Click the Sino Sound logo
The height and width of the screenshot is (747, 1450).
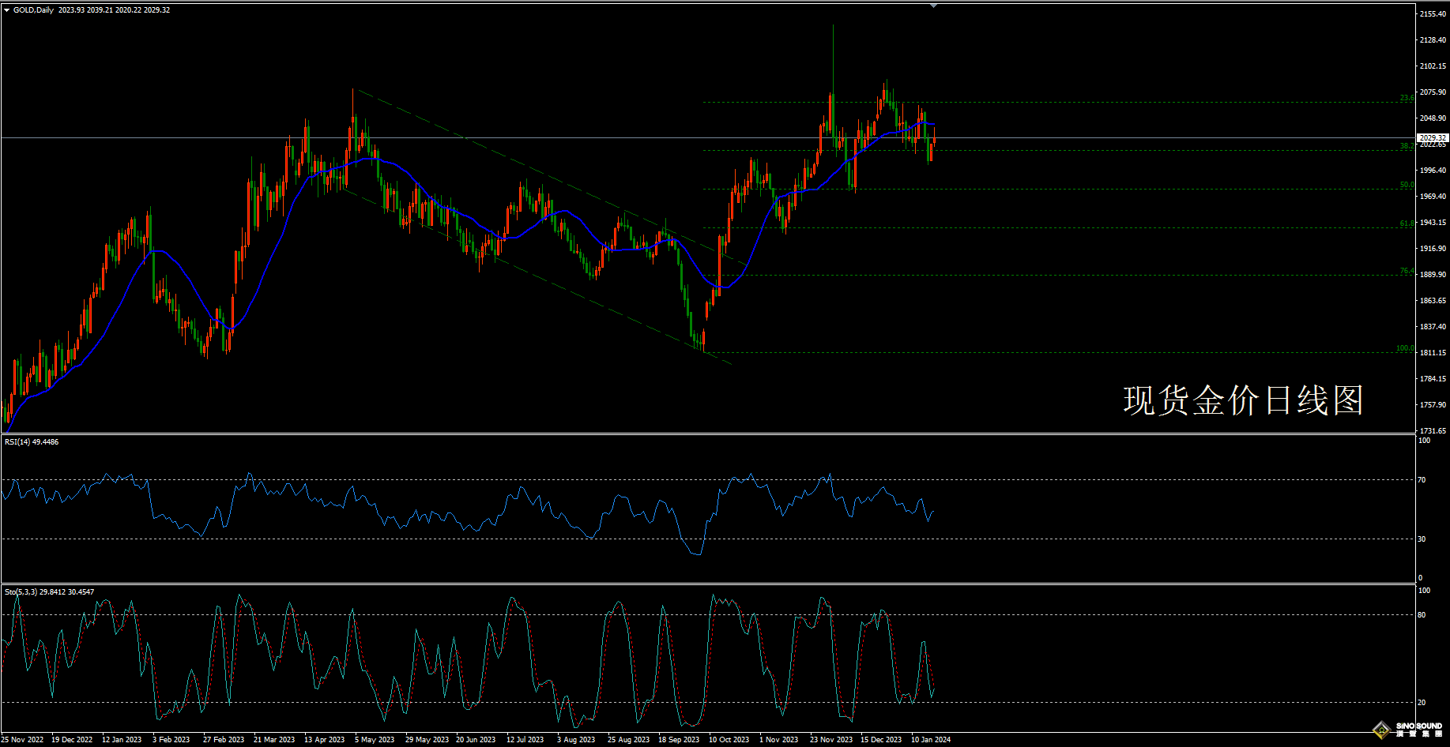tap(1407, 730)
